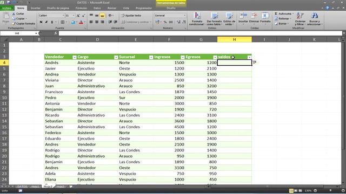Open Buscar y seleccionar
The width and height of the screenshot is (346, 194).
(x=315, y=19)
